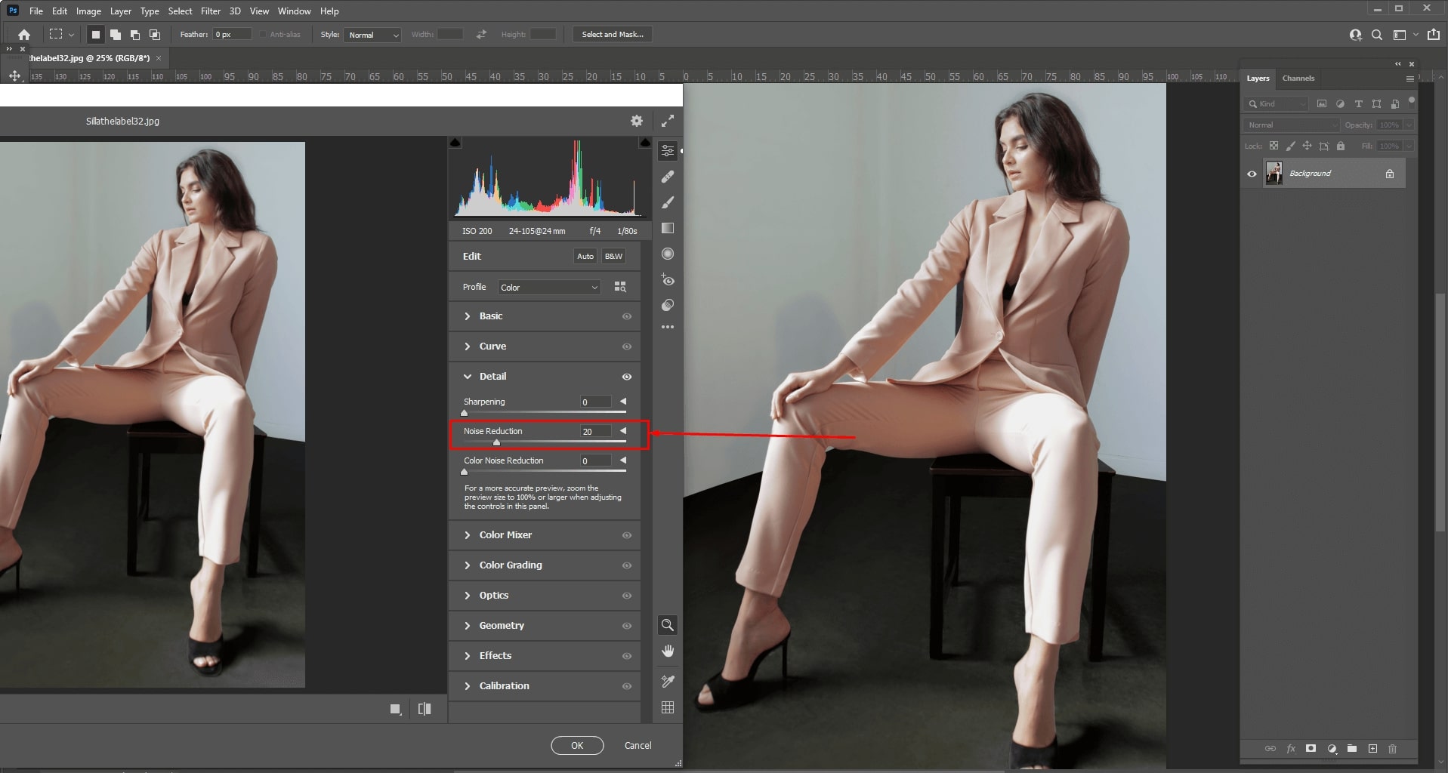Enable the Anti-alias checkbox
The width and height of the screenshot is (1448, 773).
262,34
